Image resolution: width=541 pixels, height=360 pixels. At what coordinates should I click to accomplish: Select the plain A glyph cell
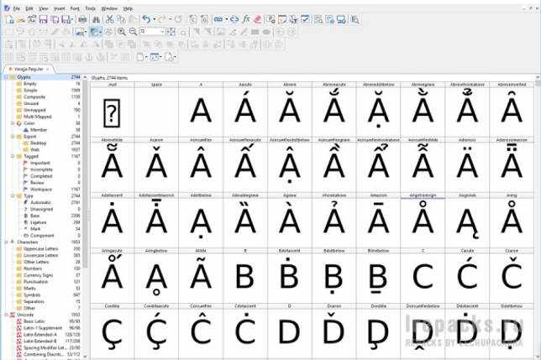(201, 110)
